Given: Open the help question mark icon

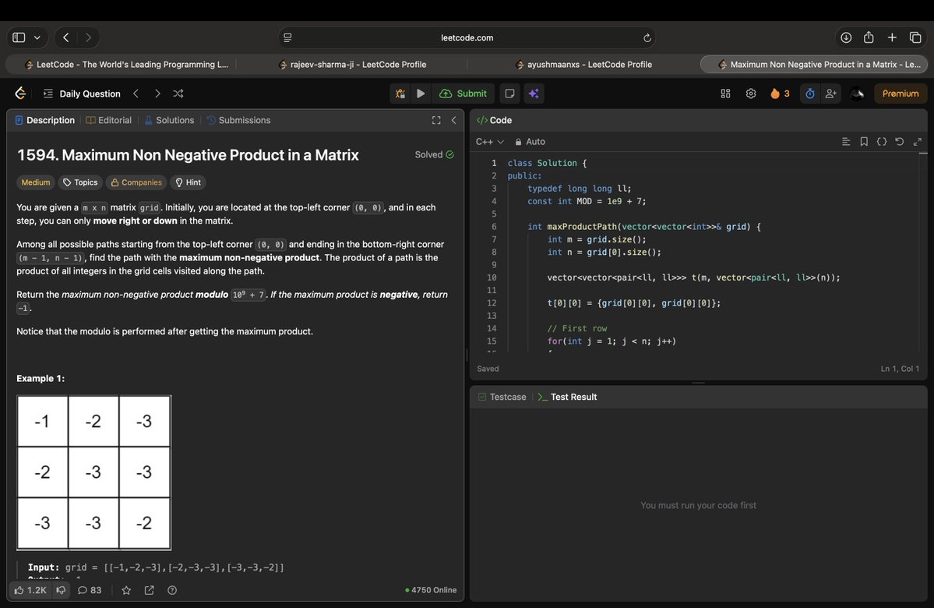Looking at the screenshot, I should (172, 590).
